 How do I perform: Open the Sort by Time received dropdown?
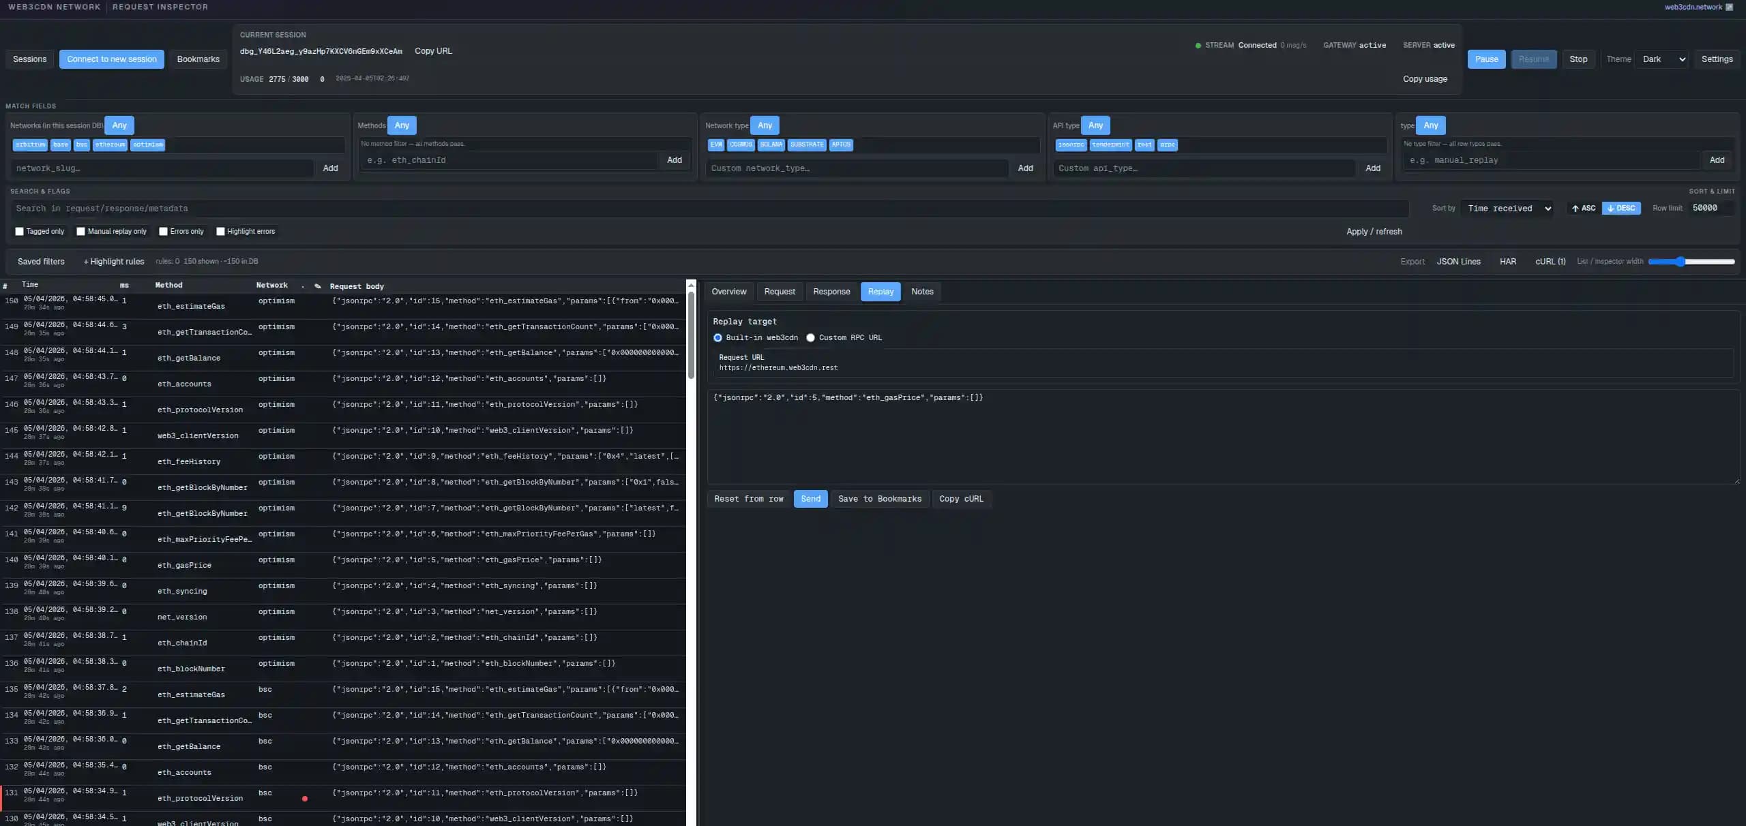tap(1509, 209)
